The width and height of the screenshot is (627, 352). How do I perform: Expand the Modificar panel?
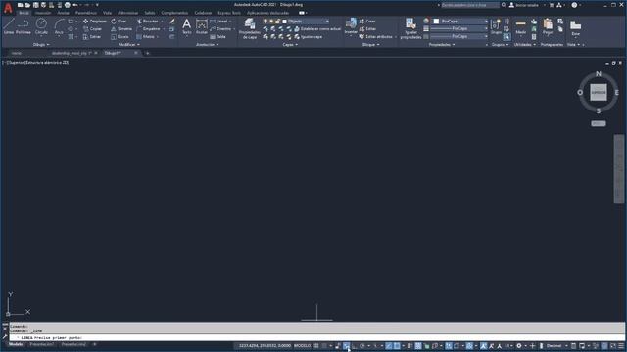click(x=129, y=45)
